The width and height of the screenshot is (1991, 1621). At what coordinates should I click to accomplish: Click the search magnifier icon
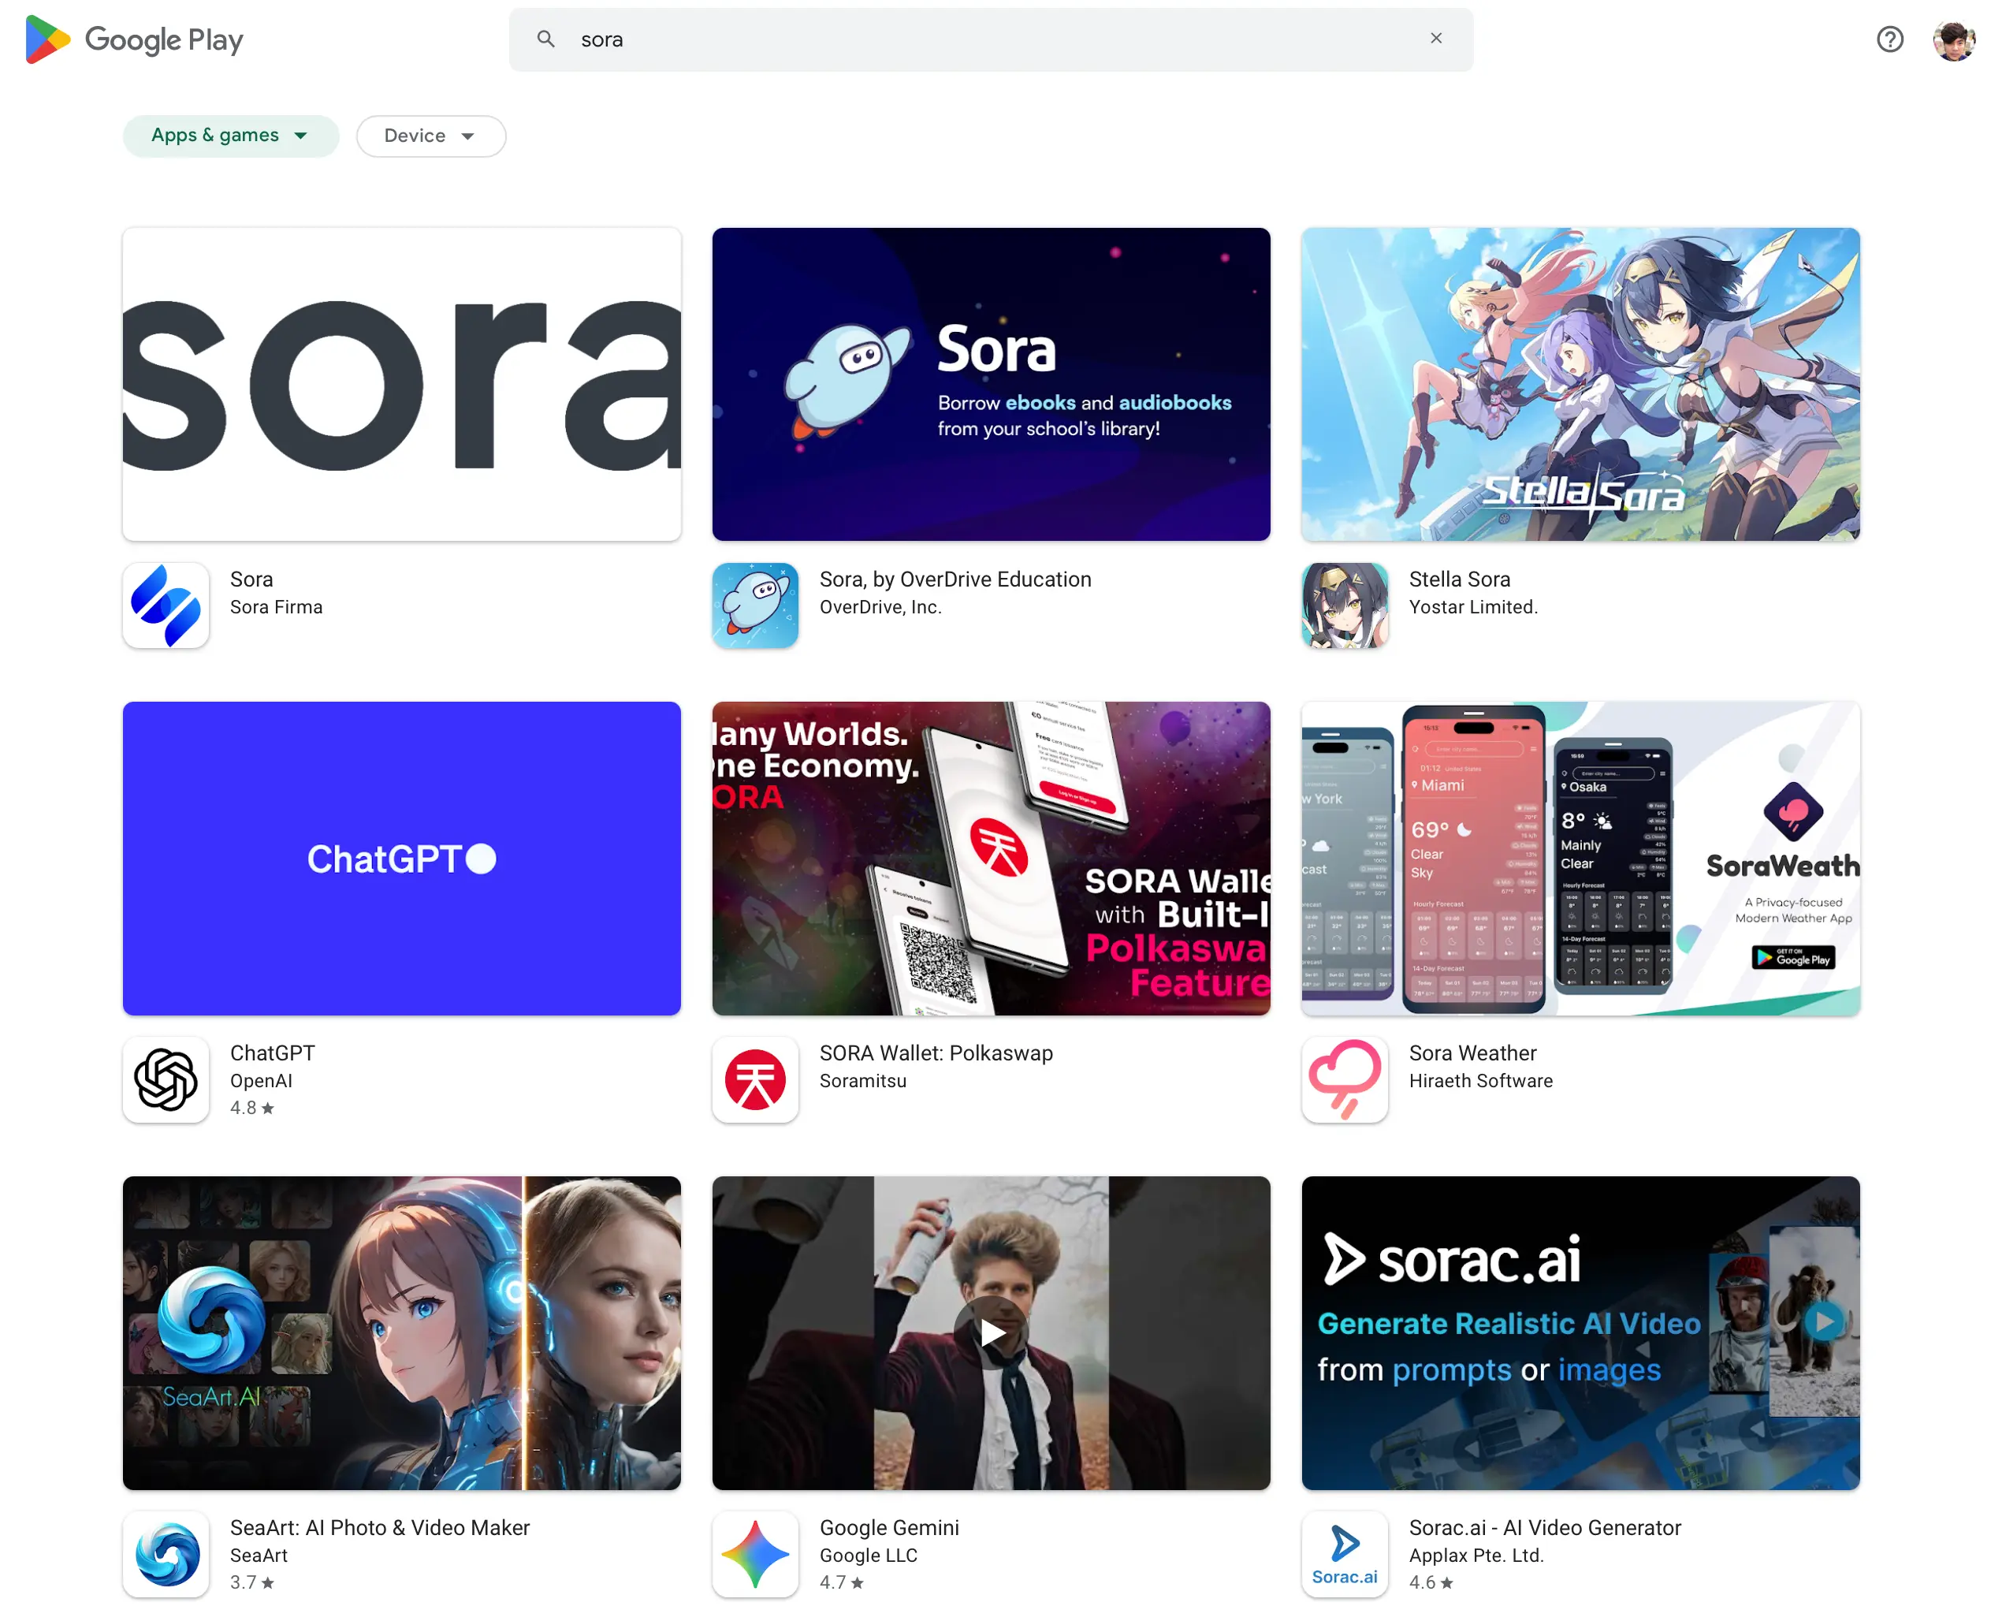click(x=546, y=39)
